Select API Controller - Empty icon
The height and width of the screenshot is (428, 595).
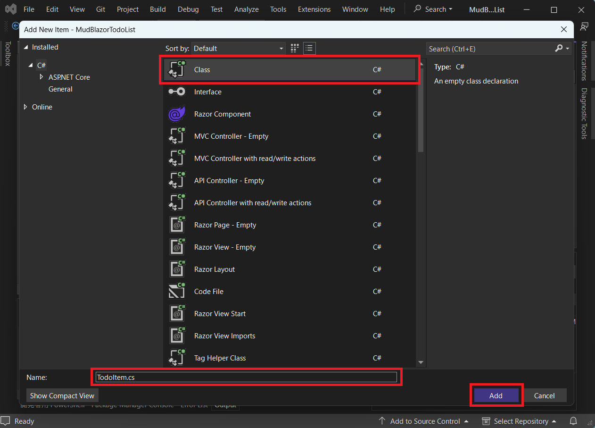[x=177, y=180]
